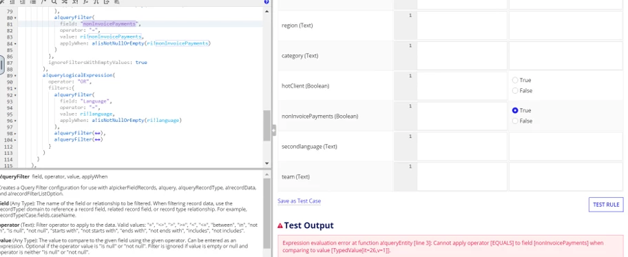This screenshot has height=257, width=628.
Task: Click the highlighted "nonInvoicePayments" field string on line 81
Action: pos(109,23)
